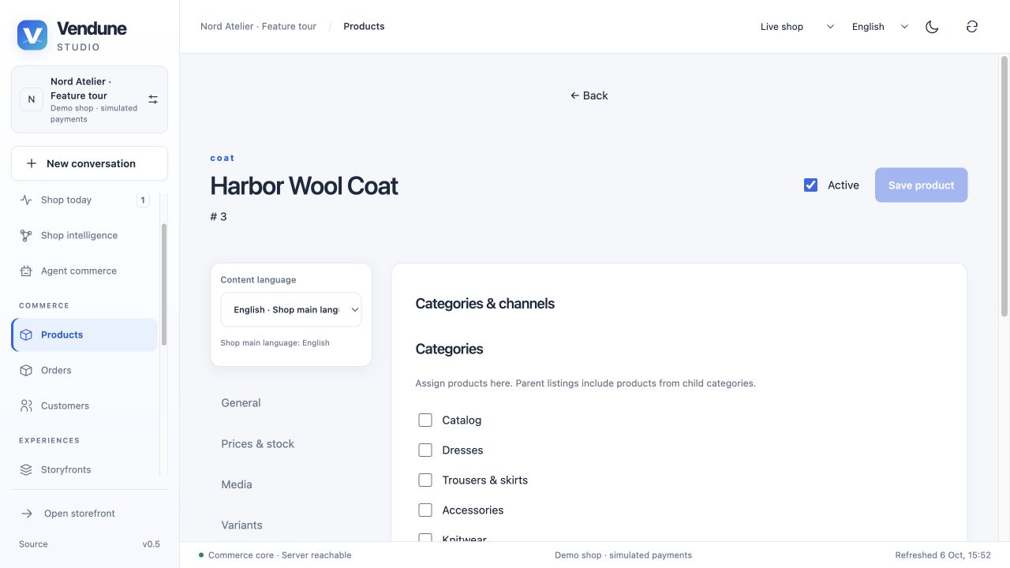Screen dimensions: 1010x568
Task: Click the Storyfronts layers icon
Action: pos(26,469)
